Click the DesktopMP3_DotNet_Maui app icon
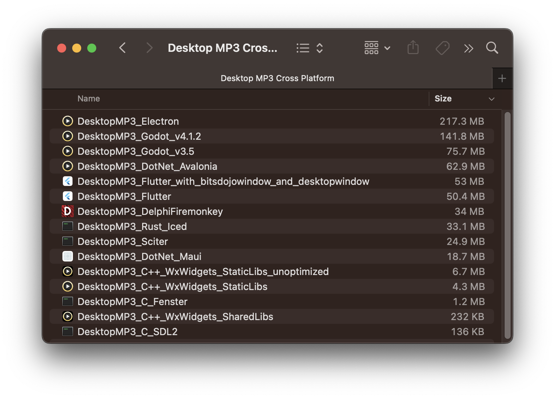The height and width of the screenshot is (399, 555). point(68,256)
